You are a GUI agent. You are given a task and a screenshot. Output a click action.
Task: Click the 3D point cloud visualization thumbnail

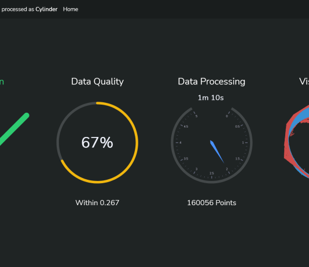point(296,142)
